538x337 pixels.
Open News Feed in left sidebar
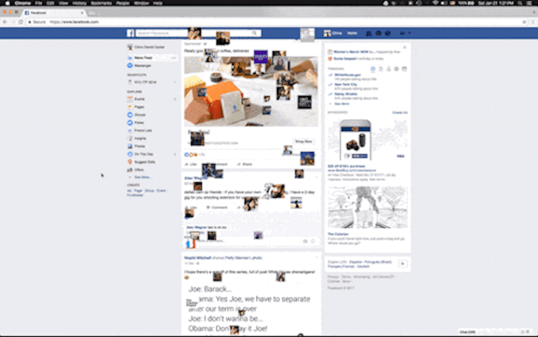(143, 58)
